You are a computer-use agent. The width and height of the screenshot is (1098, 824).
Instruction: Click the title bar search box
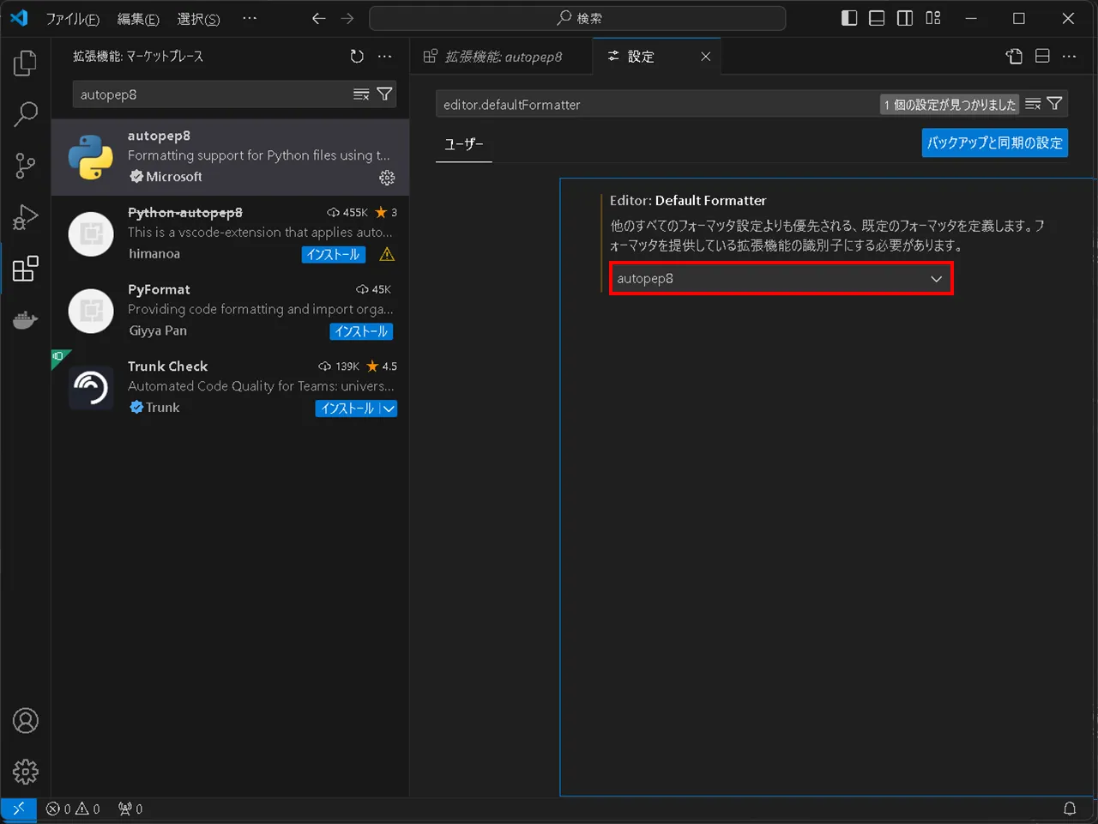(x=577, y=18)
